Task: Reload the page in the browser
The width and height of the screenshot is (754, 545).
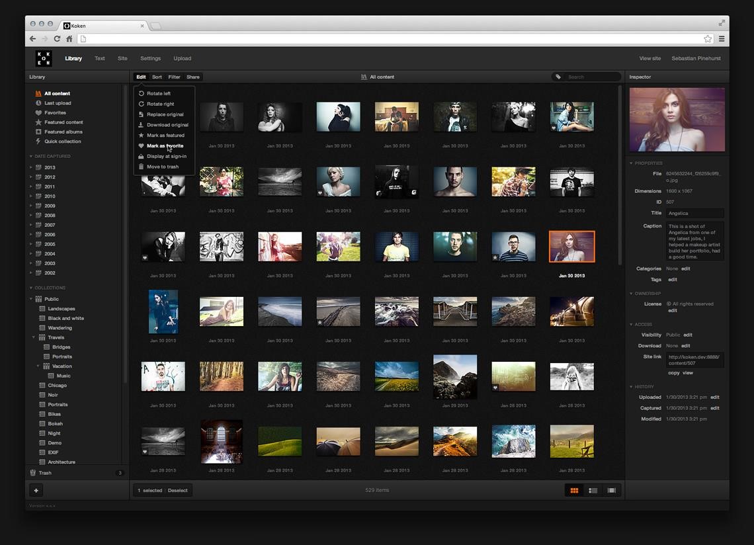Action: (x=57, y=39)
